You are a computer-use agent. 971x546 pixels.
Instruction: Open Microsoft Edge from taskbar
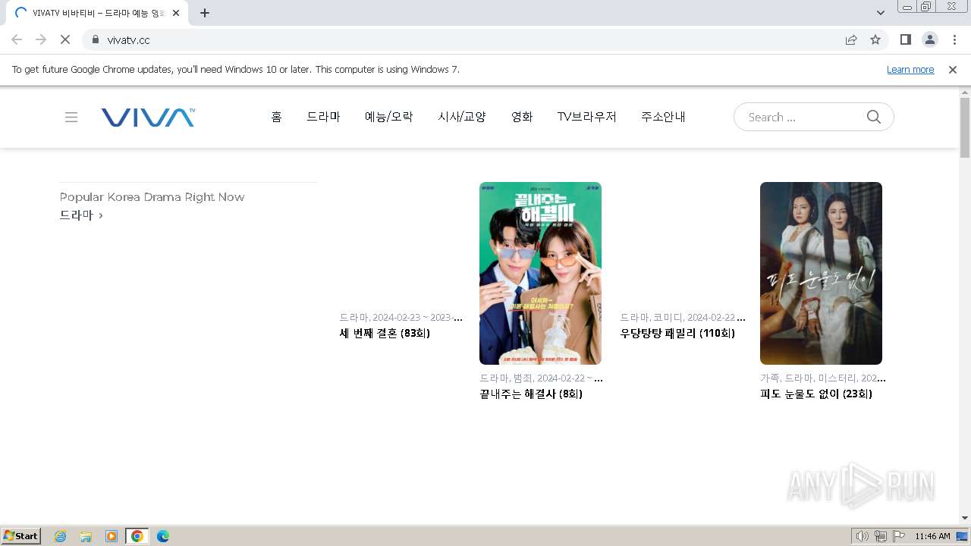[162, 536]
